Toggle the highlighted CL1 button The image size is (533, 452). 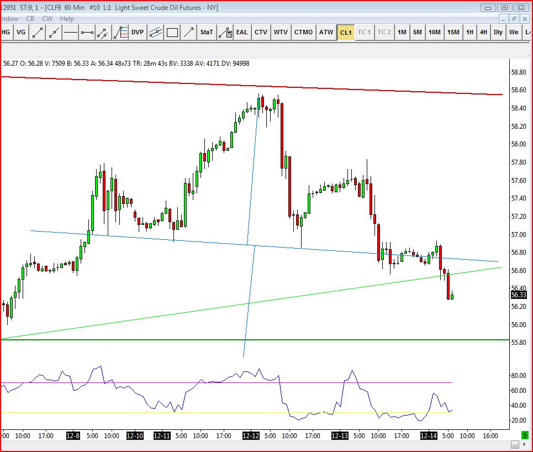coord(346,33)
